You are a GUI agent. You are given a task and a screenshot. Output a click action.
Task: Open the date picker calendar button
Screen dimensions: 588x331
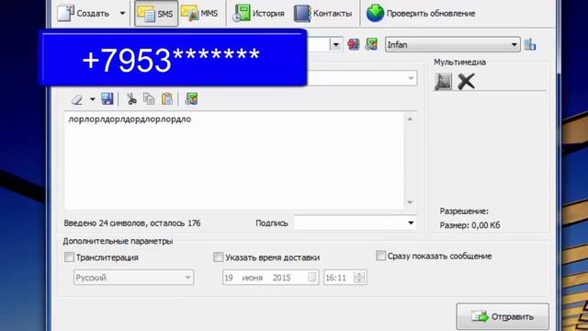coord(312,278)
